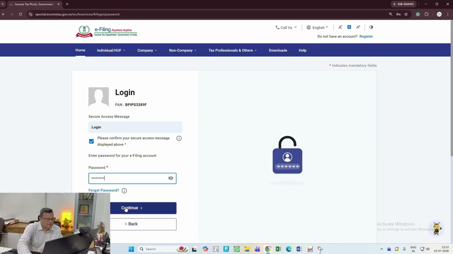Reset font size with the blue A icon
453x254 pixels.
(349, 27)
